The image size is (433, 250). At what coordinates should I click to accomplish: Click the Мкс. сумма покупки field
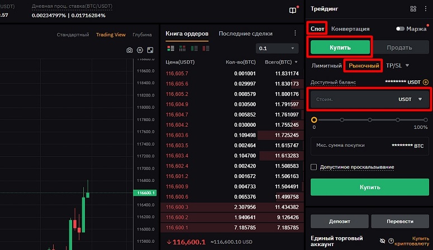[x=369, y=146]
